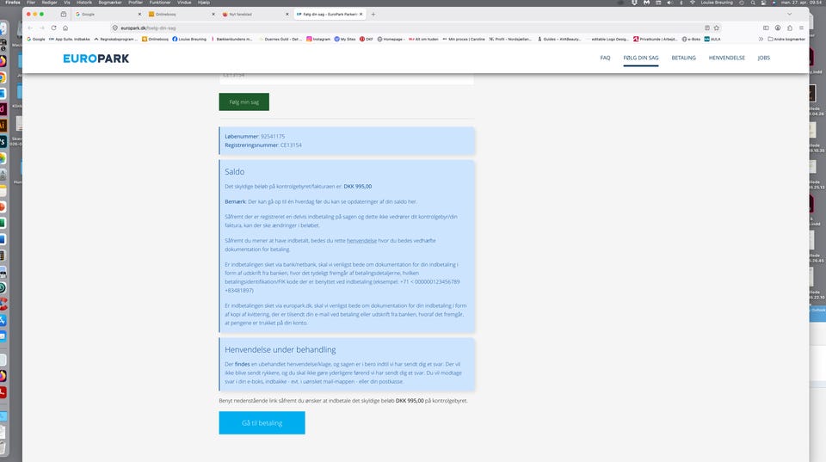The image size is (826, 462).
Task: Open the Firefox account profile icon
Action: pyautogui.click(x=778, y=28)
